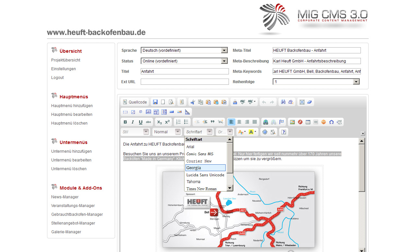Toggle subscript formatting
415x252 pixels.
pos(159,122)
